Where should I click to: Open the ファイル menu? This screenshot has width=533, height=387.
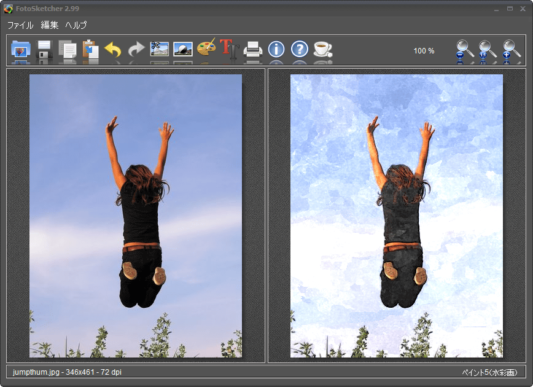tap(20, 25)
